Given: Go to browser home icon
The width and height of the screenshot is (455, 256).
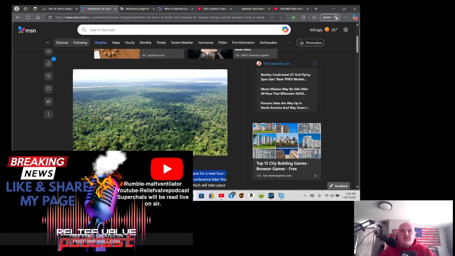Looking at the screenshot, I should (x=38, y=17).
